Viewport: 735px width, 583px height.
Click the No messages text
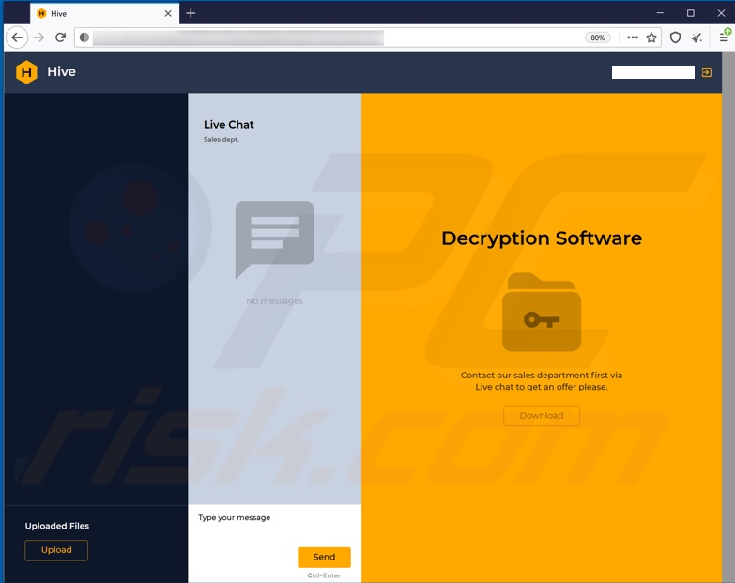coord(275,300)
